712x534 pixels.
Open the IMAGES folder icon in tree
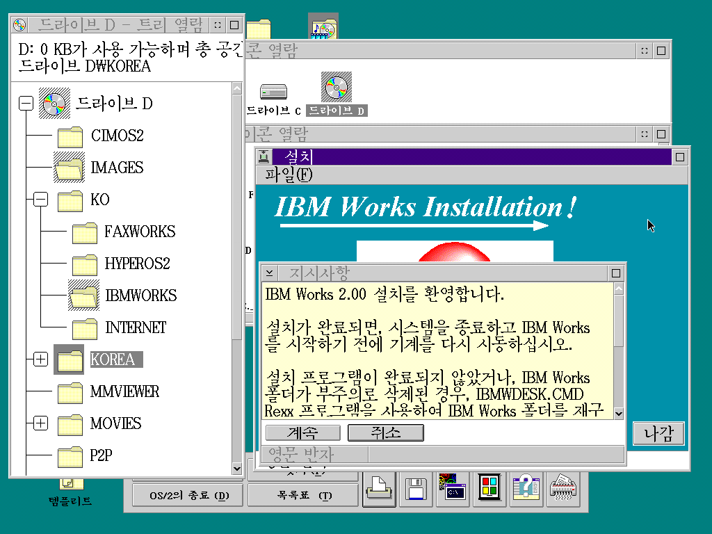(69, 167)
